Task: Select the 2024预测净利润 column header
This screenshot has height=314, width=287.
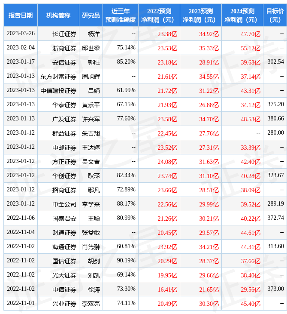Action: [x=242, y=15]
